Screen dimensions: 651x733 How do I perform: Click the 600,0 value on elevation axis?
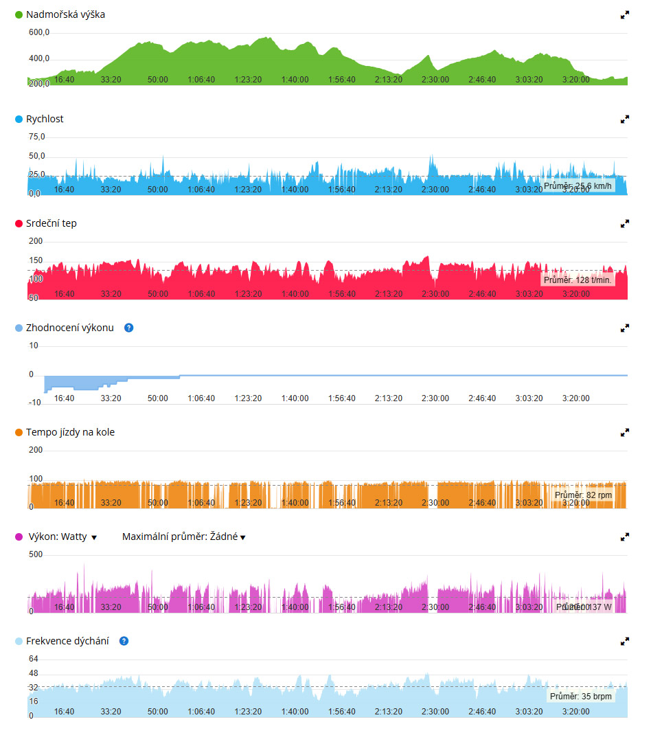click(38, 32)
